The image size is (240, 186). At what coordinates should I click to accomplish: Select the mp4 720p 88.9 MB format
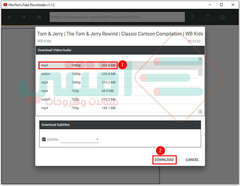[118, 91]
